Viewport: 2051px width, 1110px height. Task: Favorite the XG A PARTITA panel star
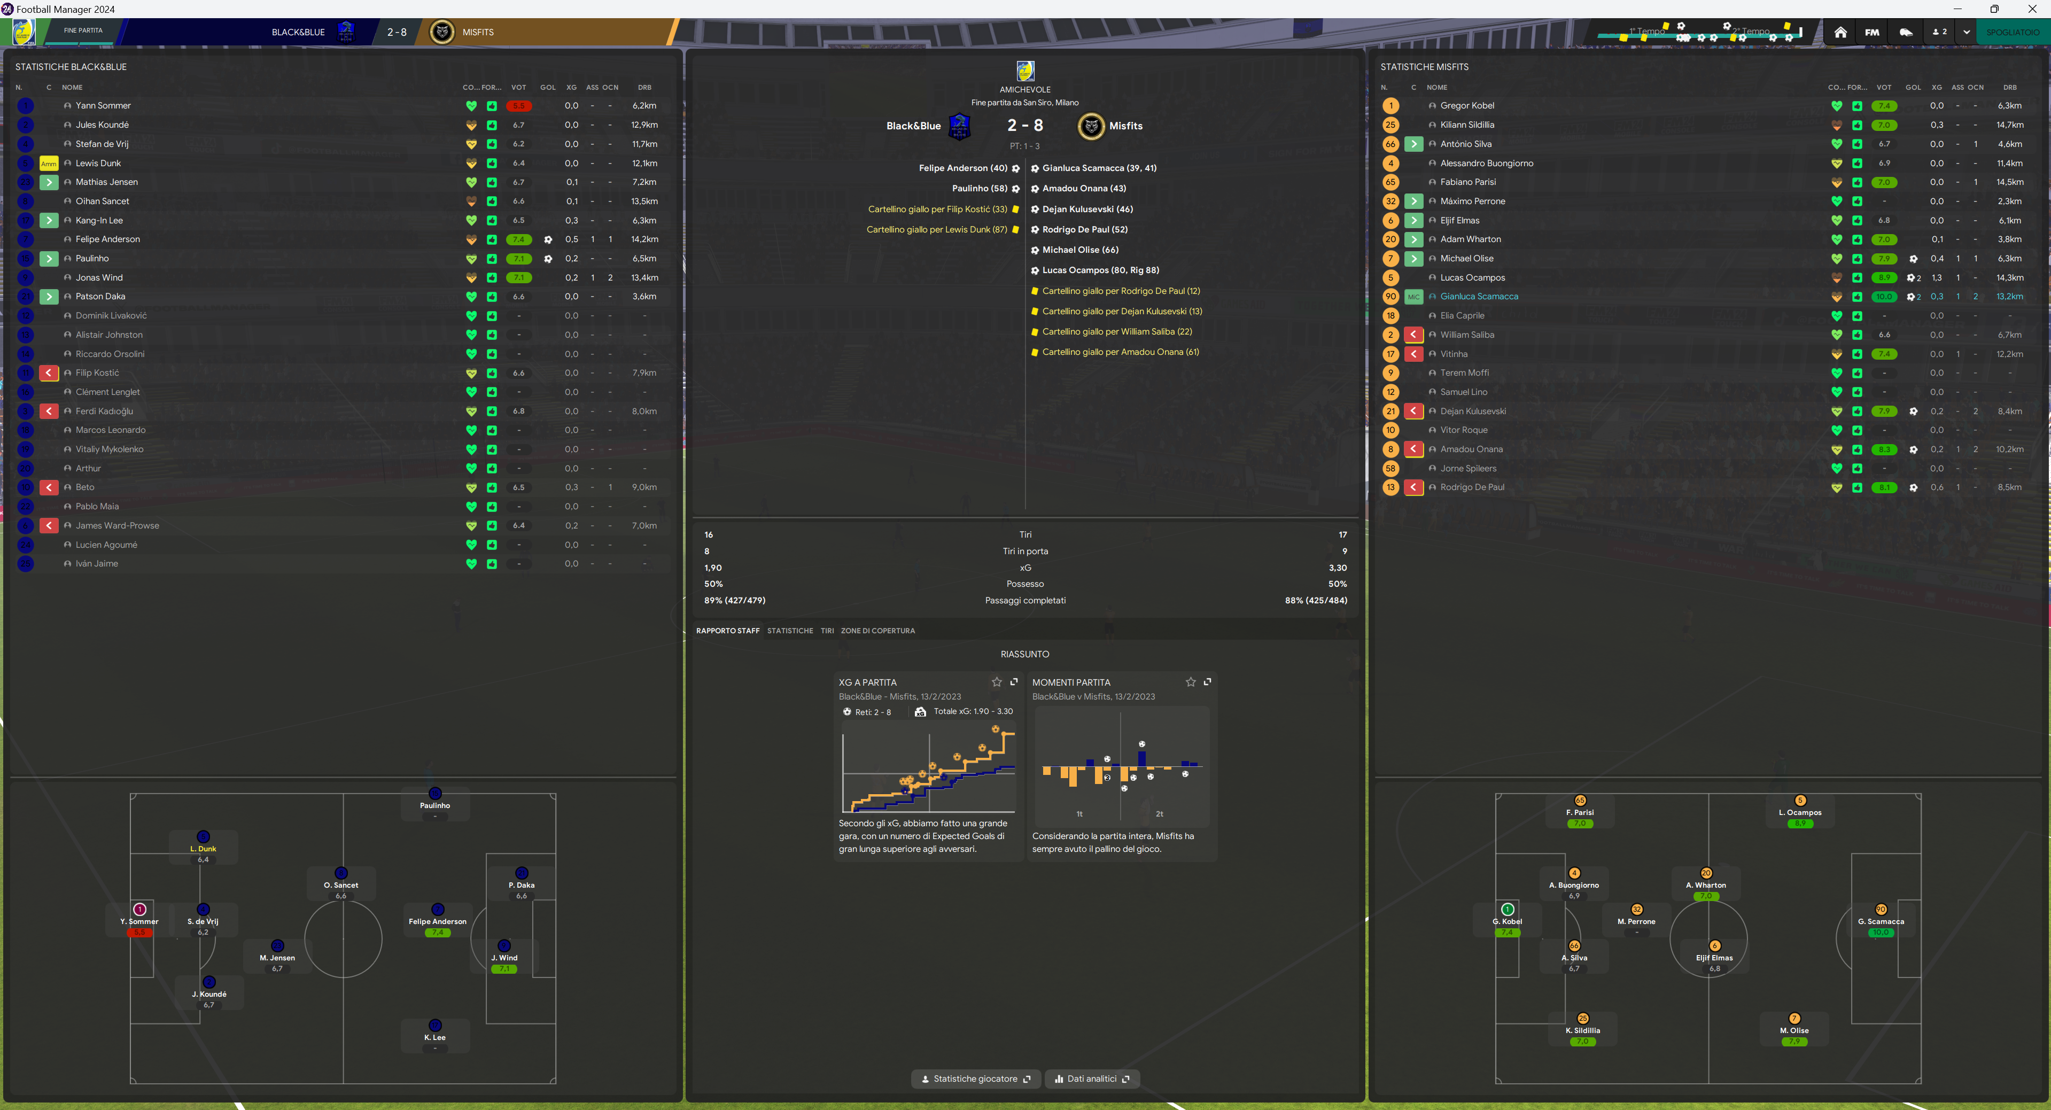coord(996,681)
